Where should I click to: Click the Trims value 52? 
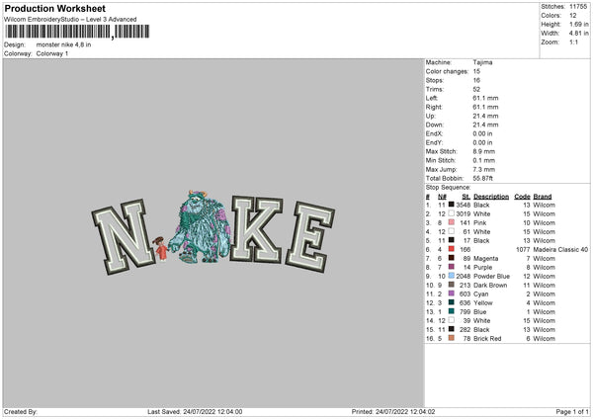coord(476,89)
